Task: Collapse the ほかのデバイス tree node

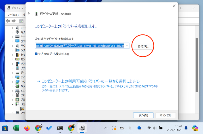Action: pos(12,104)
